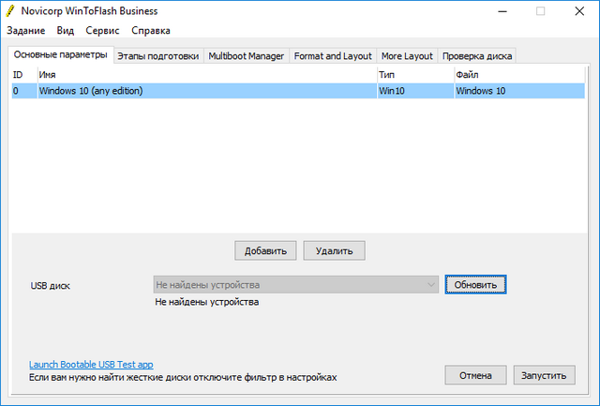
Task: Click the WinToFlash app icon in title bar
Action: tap(11, 11)
